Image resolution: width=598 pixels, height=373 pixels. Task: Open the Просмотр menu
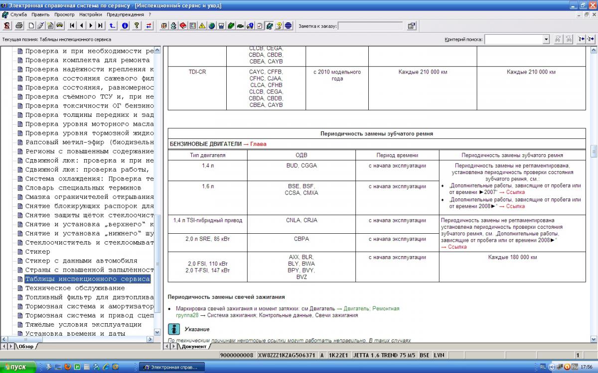coord(64,14)
